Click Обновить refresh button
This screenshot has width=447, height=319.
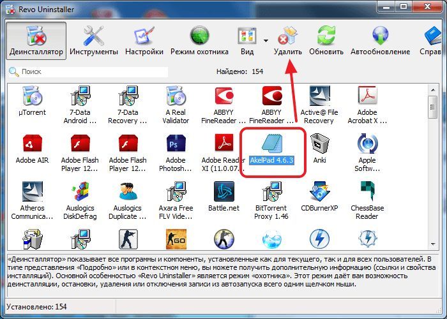(x=326, y=41)
